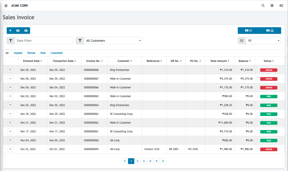Image resolution: width=288 pixels, height=171 pixels.
Task: Click the search magnifier icon in header
Action: [x=263, y=6]
